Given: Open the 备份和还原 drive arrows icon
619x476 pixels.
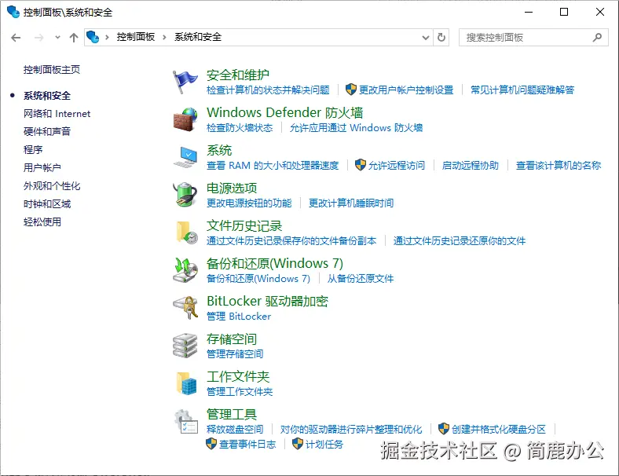Looking at the screenshot, I should point(185,270).
